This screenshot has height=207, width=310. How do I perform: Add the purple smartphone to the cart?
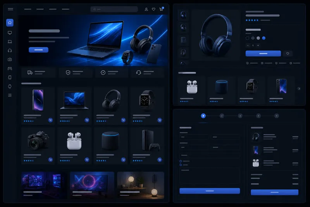tap(50, 120)
